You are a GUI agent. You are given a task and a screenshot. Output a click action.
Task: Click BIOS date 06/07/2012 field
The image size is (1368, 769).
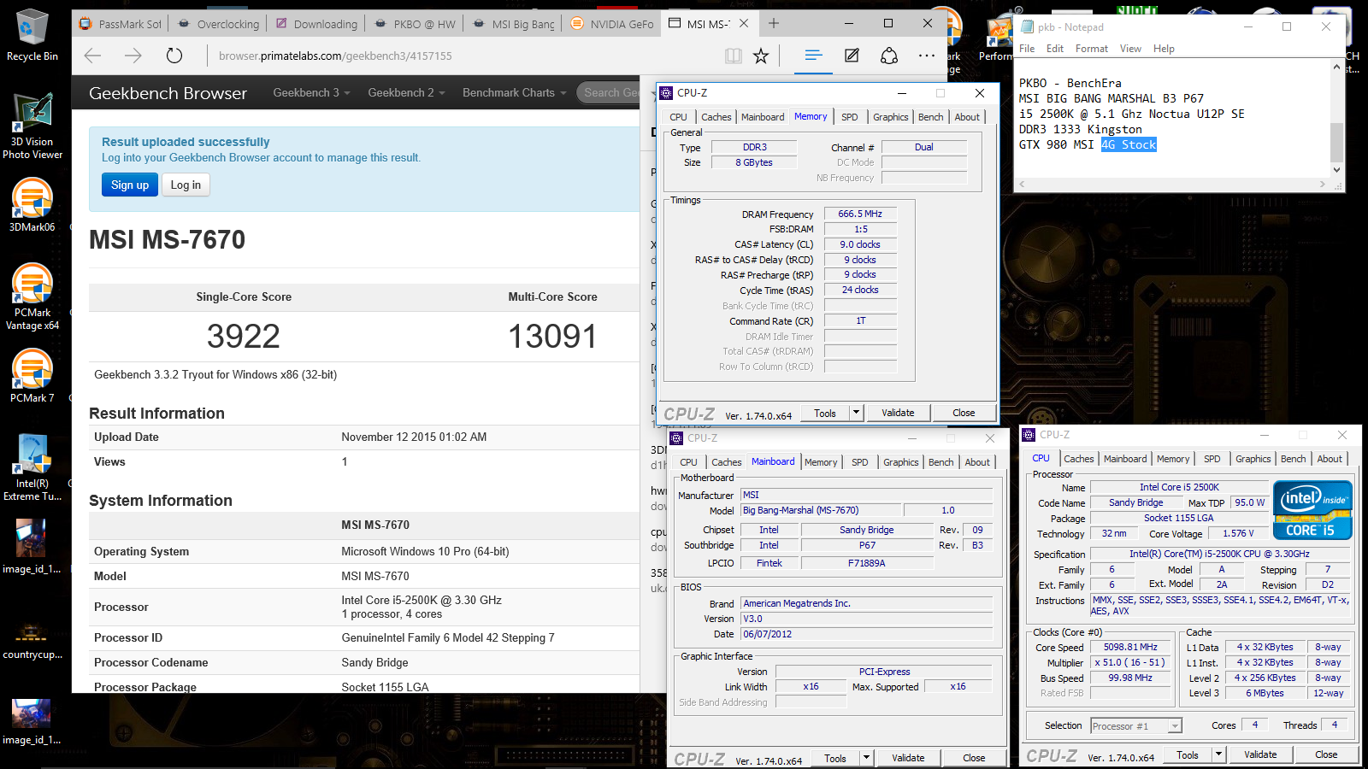[866, 634]
